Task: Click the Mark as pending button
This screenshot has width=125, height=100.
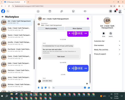Action: (51, 28)
